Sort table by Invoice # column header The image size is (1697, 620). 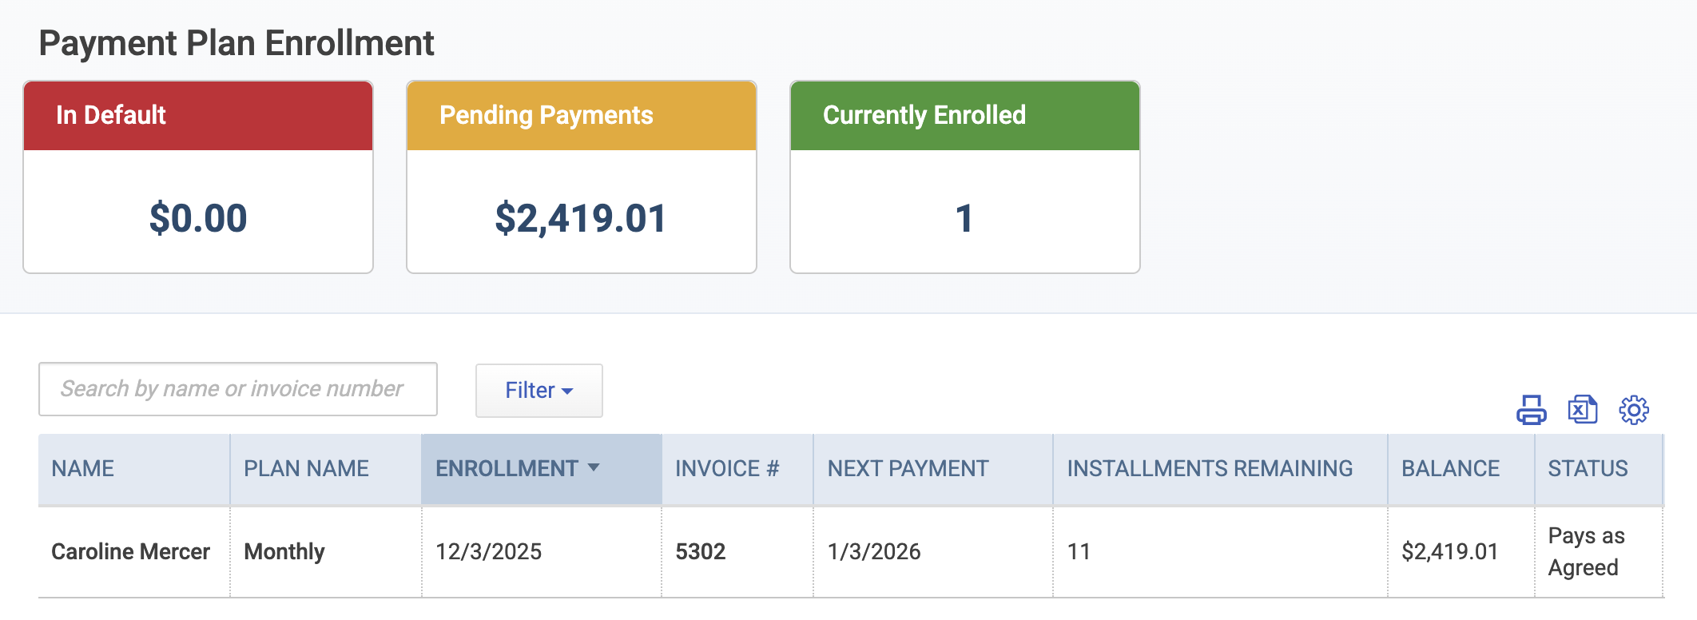pyautogui.click(x=727, y=469)
